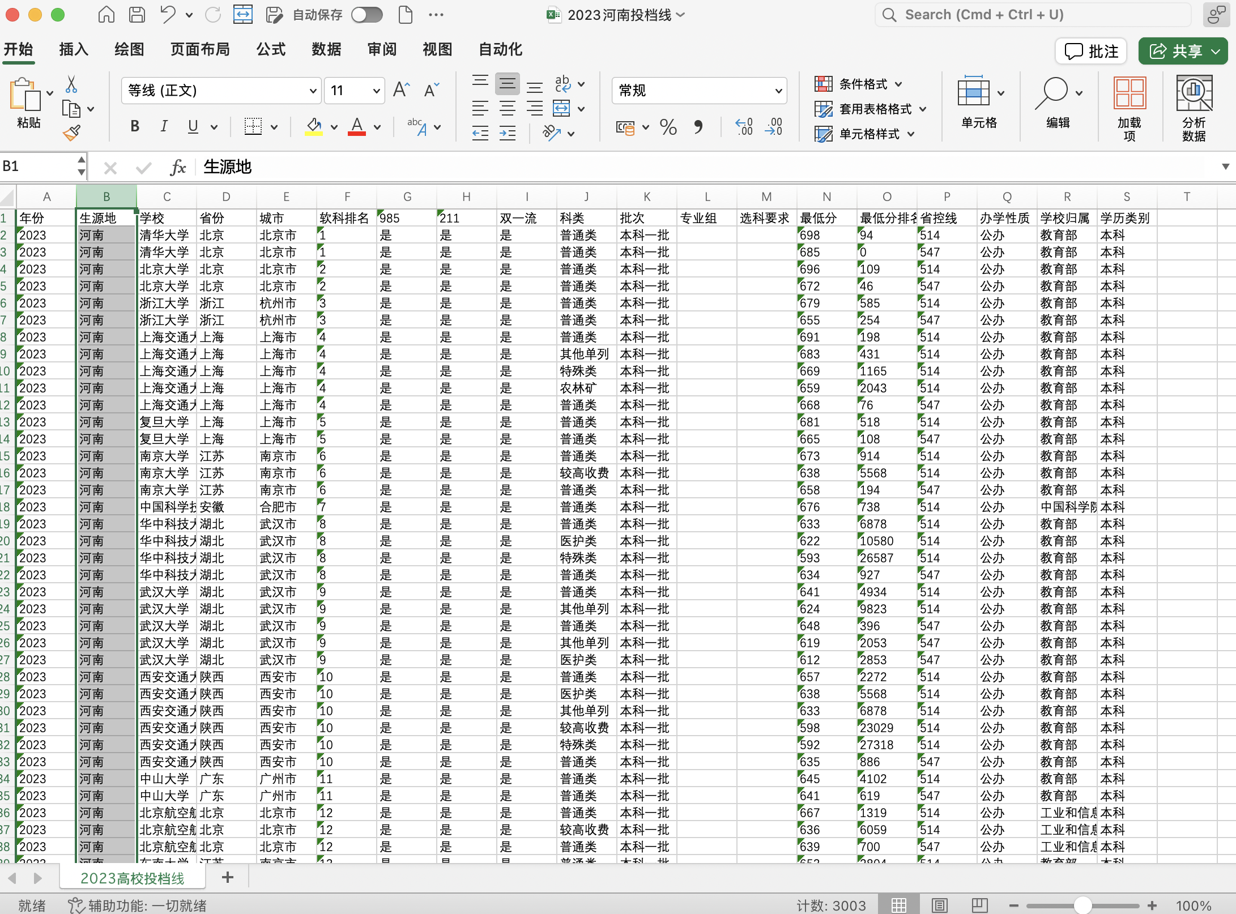Open the font name dropdown
The height and width of the screenshot is (914, 1236).
(x=312, y=91)
